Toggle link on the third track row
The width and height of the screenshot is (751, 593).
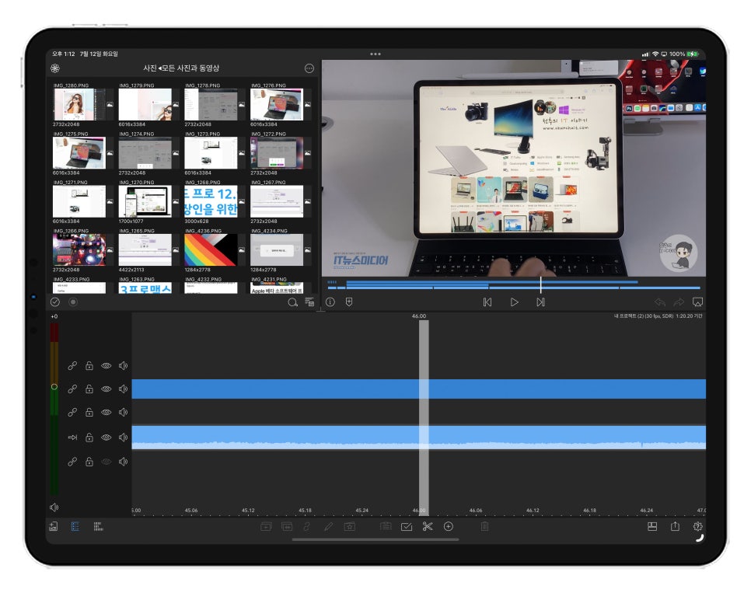72,412
